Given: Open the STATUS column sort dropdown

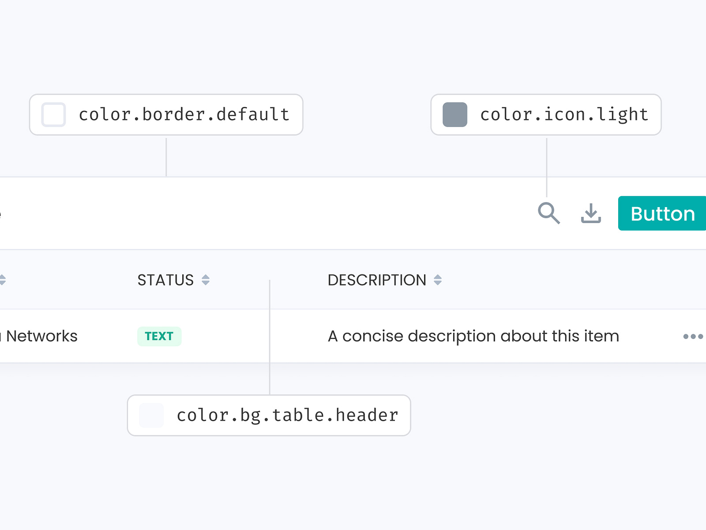Looking at the screenshot, I should click(206, 280).
